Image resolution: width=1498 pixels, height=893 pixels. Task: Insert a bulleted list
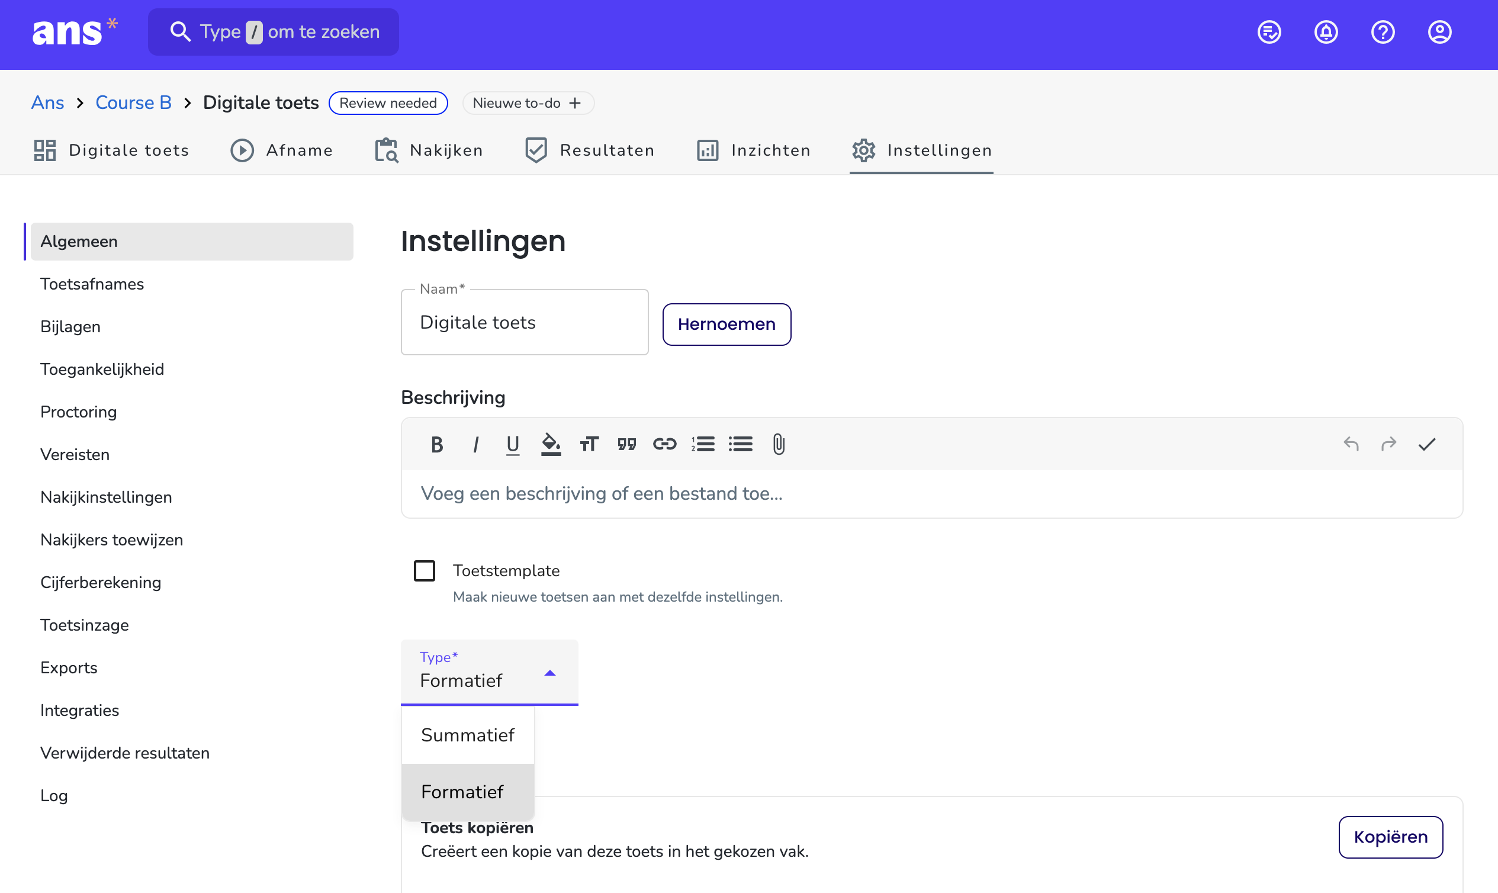[741, 444]
